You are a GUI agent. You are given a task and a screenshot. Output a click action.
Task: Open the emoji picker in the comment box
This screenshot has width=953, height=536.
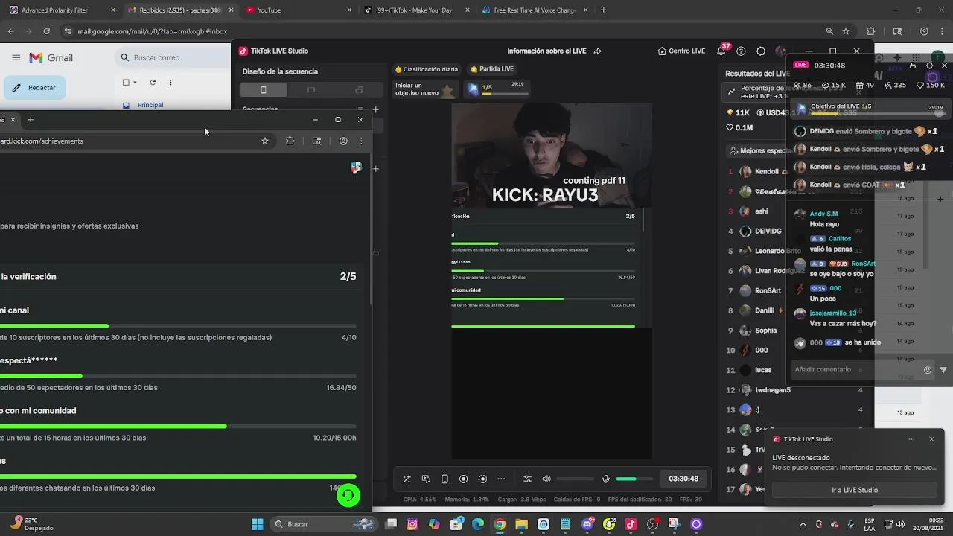click(928, 370)
